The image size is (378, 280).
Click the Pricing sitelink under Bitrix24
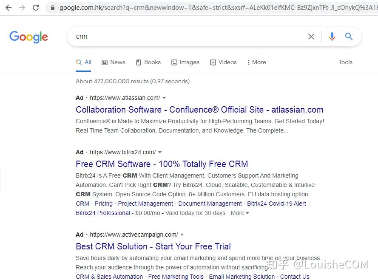pyautogui.click(x=103, y=204)
